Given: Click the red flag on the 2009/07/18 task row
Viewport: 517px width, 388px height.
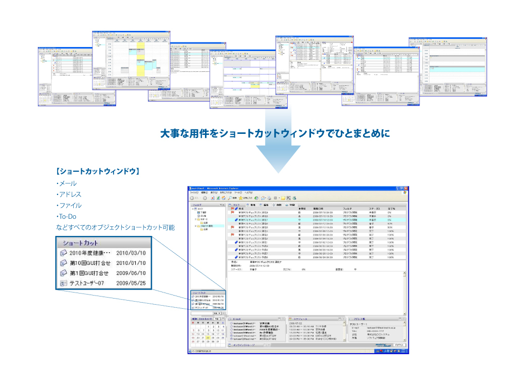Looking at the screenshot, I should tap(233, 213).
